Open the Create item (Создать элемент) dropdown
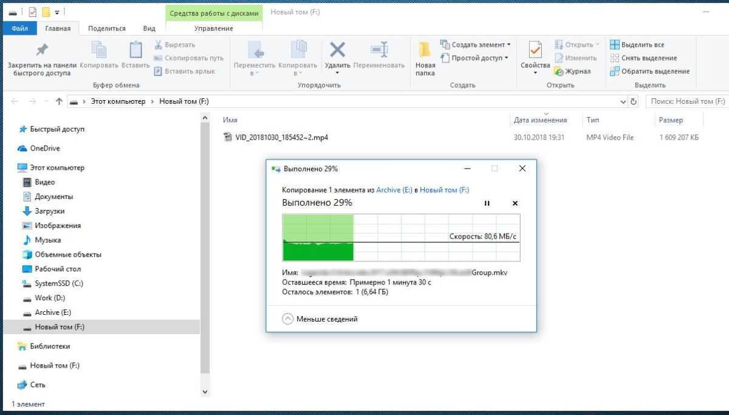729x415 pixels. [476, 45]
